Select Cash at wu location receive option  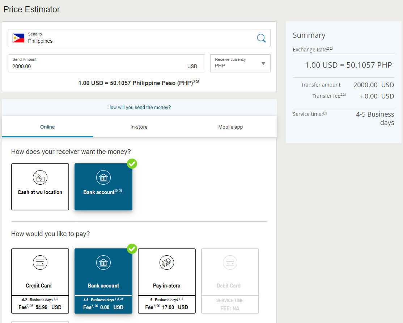pyautogui.click(x=40, y=187)
